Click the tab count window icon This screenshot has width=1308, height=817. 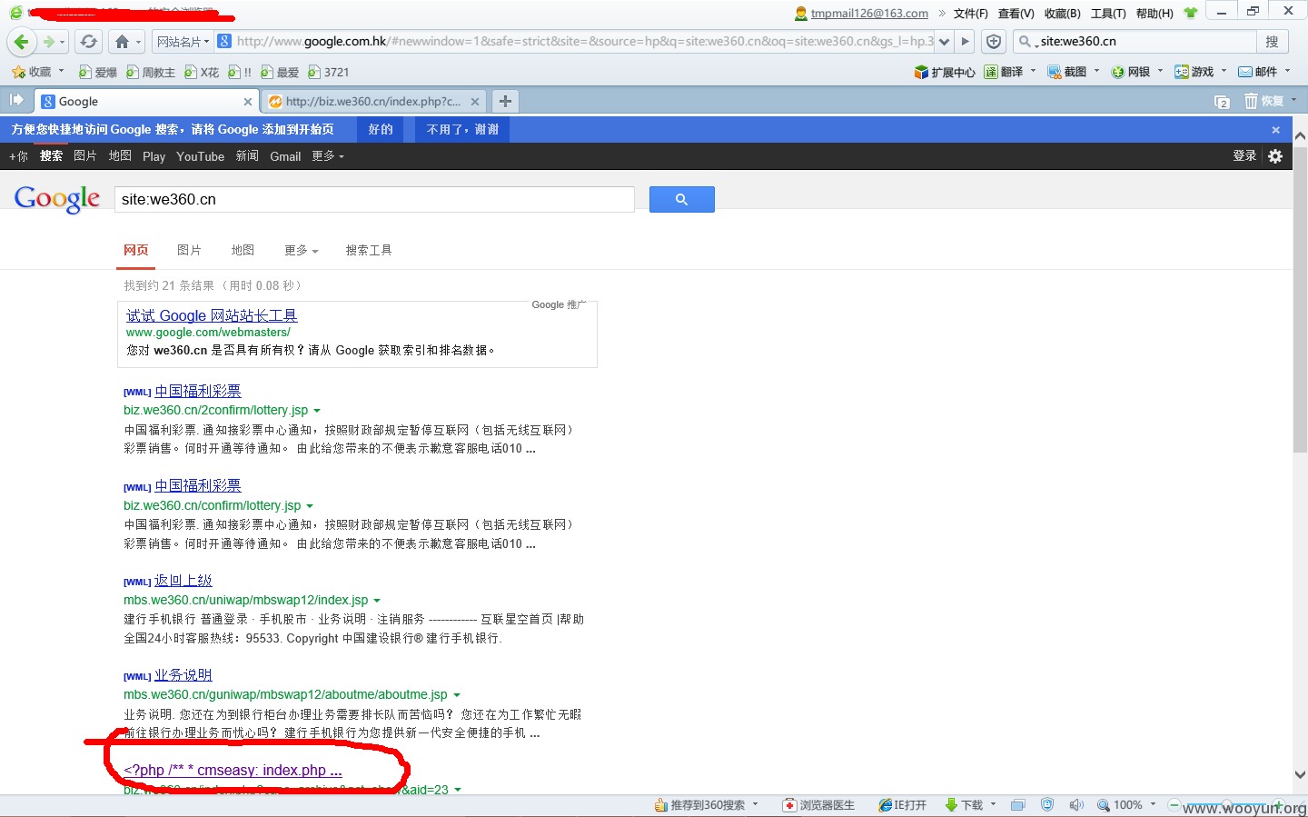[1222, 102]
